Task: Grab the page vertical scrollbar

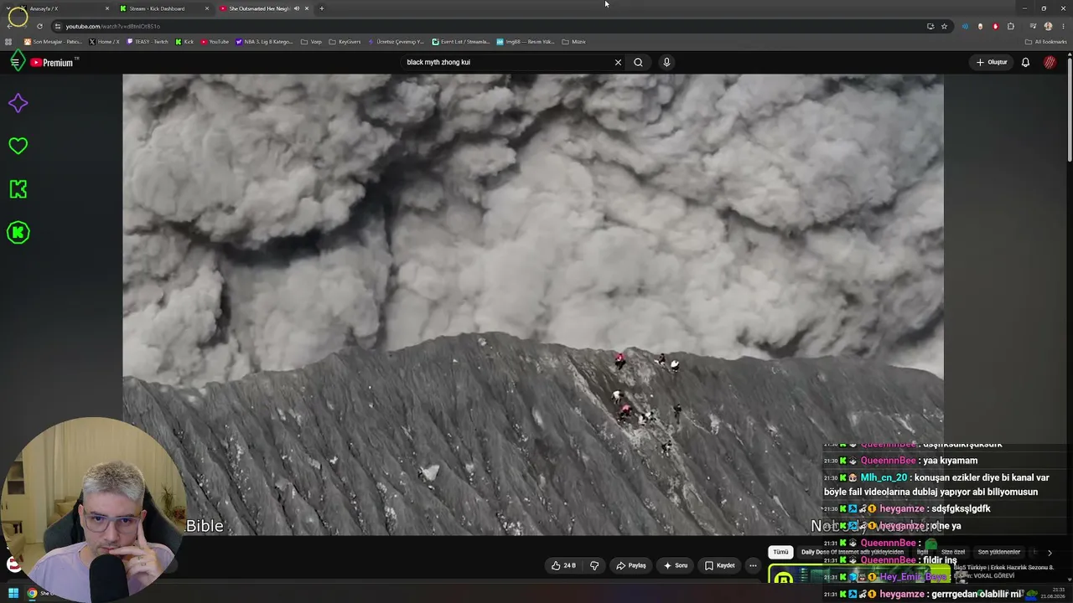Action: [1070, 109]
